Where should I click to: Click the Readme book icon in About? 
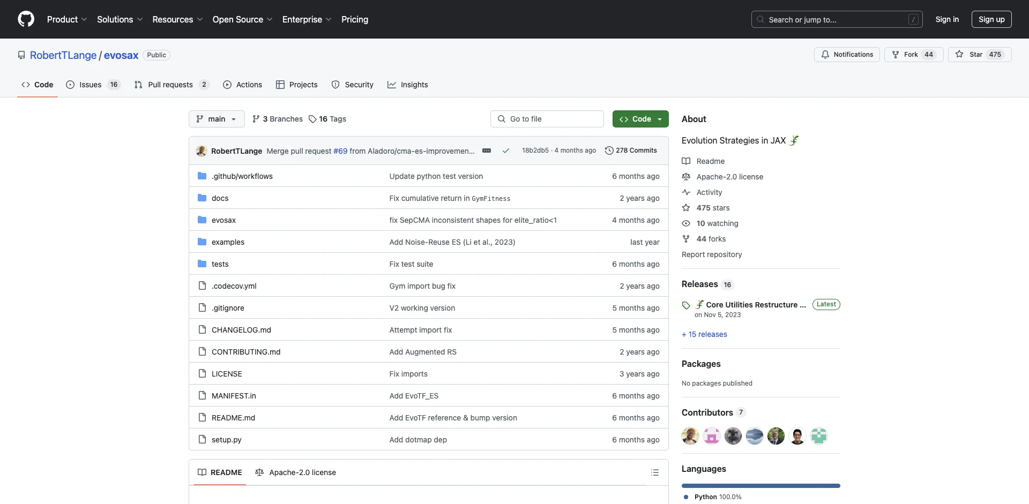point(686,161)
